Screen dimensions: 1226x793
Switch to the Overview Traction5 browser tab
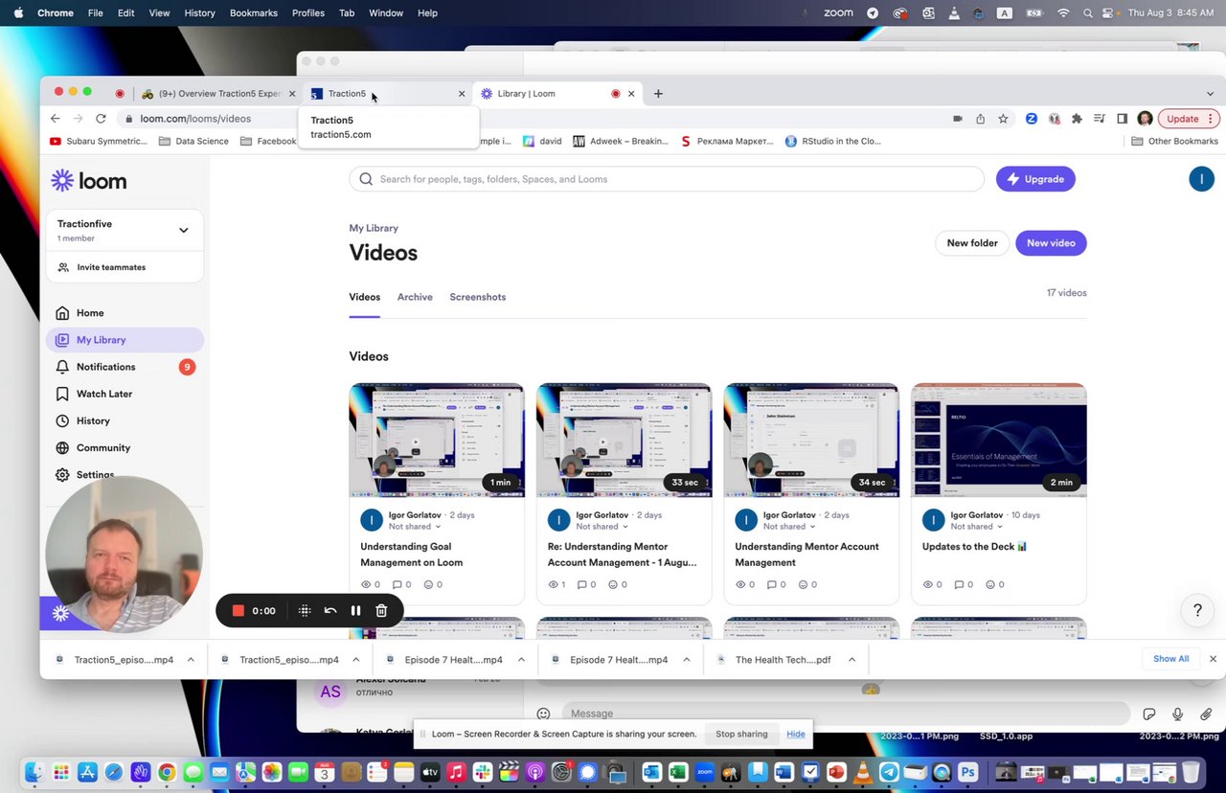tap(219, 94)
